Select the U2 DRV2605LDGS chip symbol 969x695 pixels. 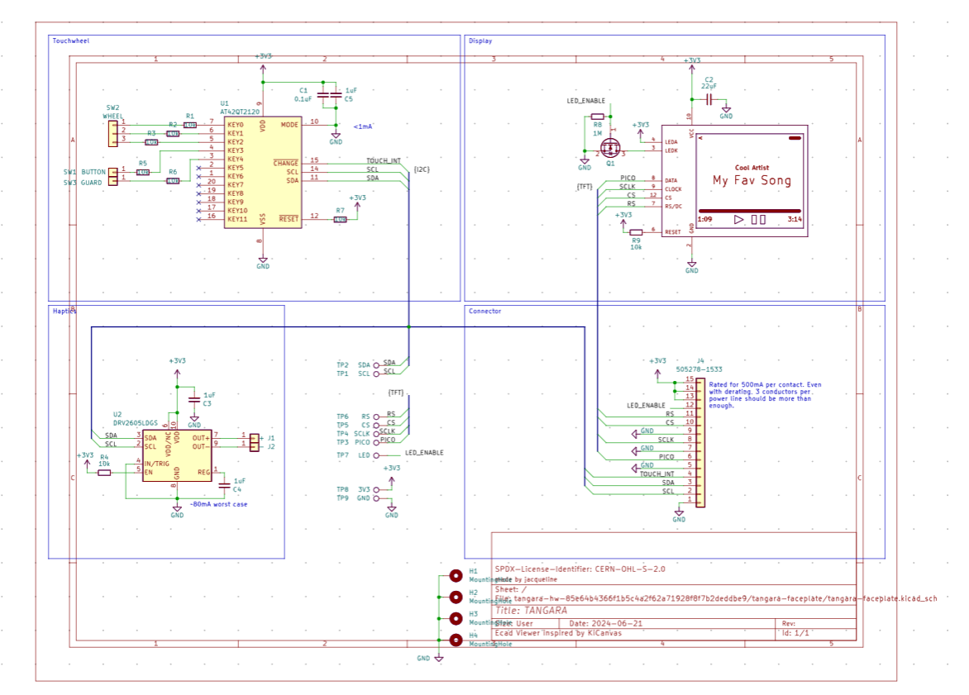[177, 456]
